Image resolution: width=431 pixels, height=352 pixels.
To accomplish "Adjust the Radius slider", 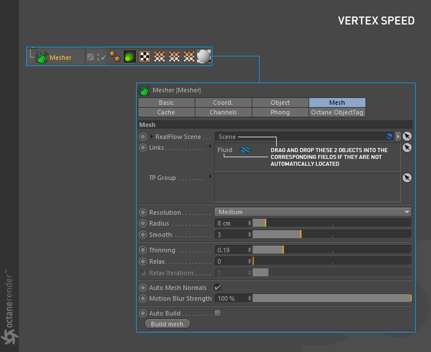I will (x=332, y=223).
